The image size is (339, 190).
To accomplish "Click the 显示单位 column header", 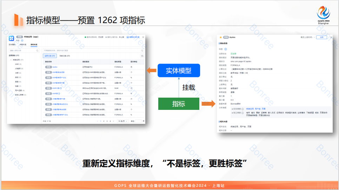I will [134, 62].
